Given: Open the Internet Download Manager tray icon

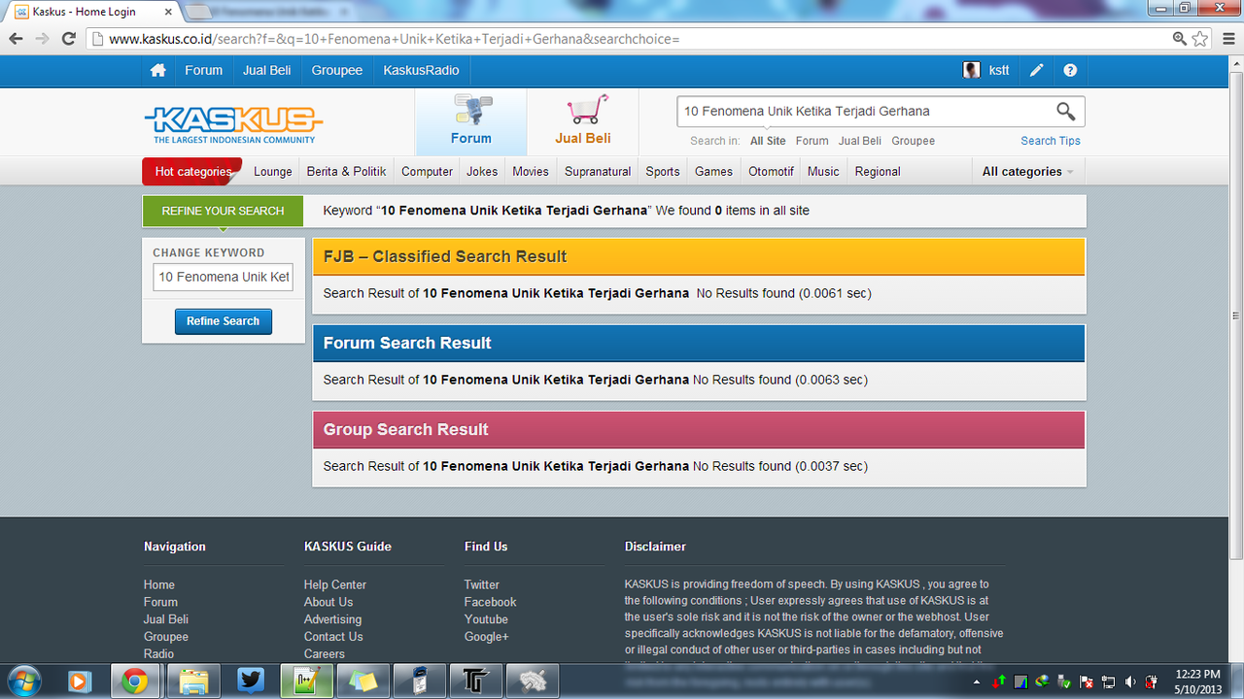Looking at the screenshot, I should click(1043, 682).
